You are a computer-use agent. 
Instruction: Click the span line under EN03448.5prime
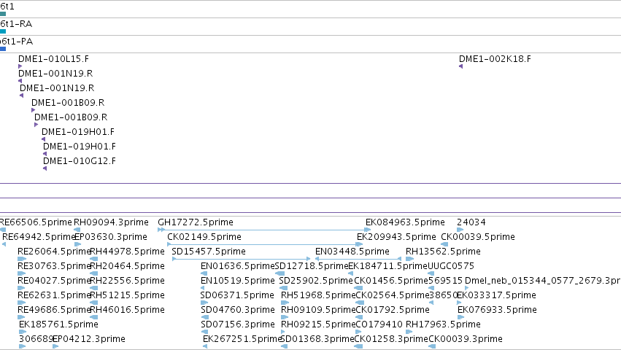click(358, 259)
